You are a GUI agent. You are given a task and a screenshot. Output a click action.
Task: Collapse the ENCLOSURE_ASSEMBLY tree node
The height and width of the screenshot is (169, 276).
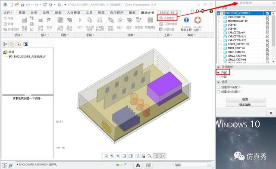click(219, 13)
